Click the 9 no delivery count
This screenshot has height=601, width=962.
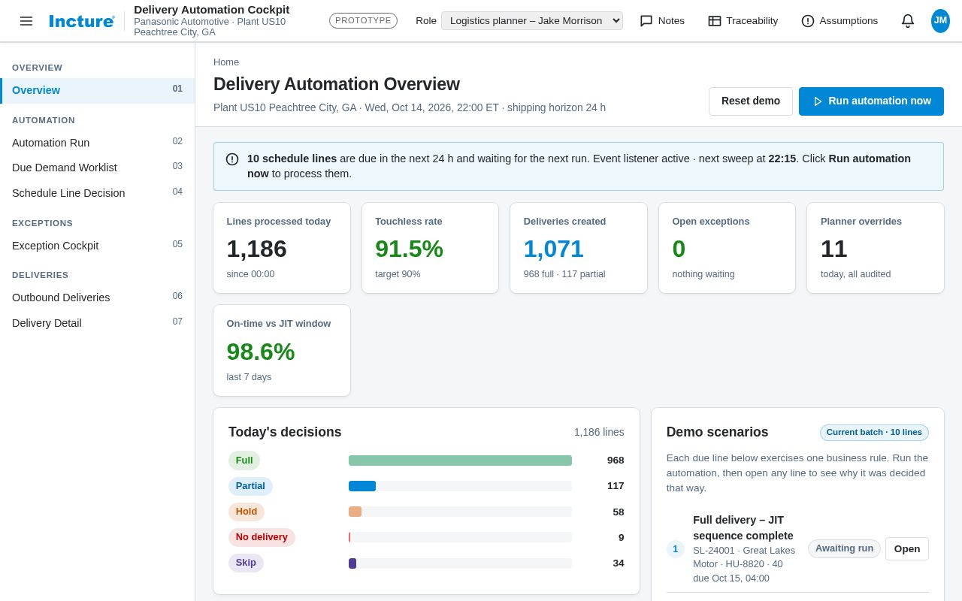622,537
